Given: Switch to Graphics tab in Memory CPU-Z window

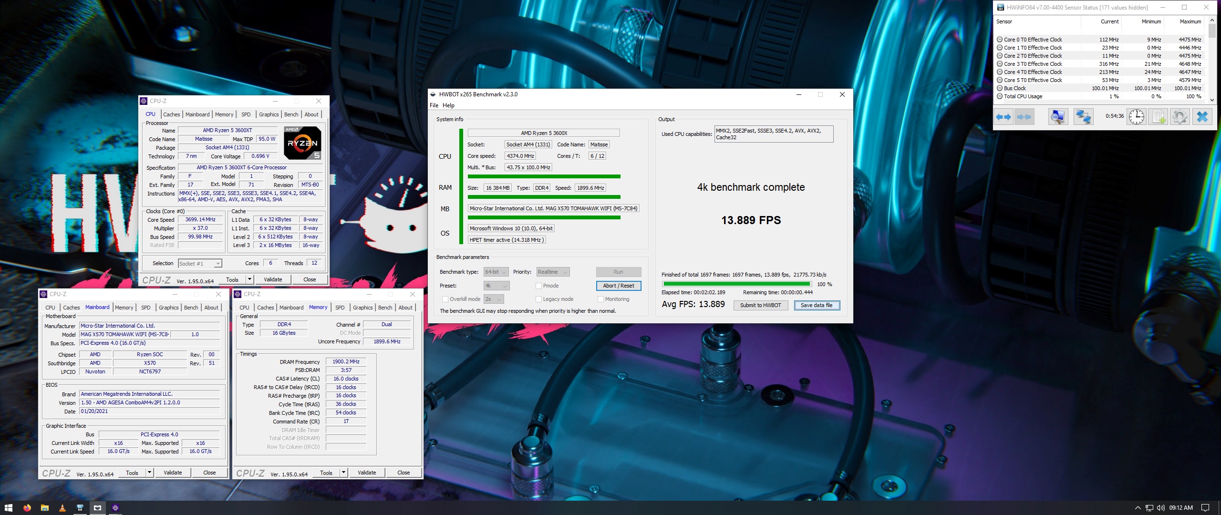Looking at the screenshot, I should (363, 308).
